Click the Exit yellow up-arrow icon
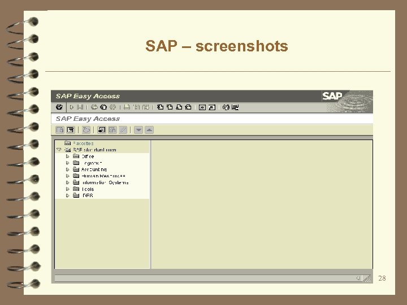 pos(103,107)
